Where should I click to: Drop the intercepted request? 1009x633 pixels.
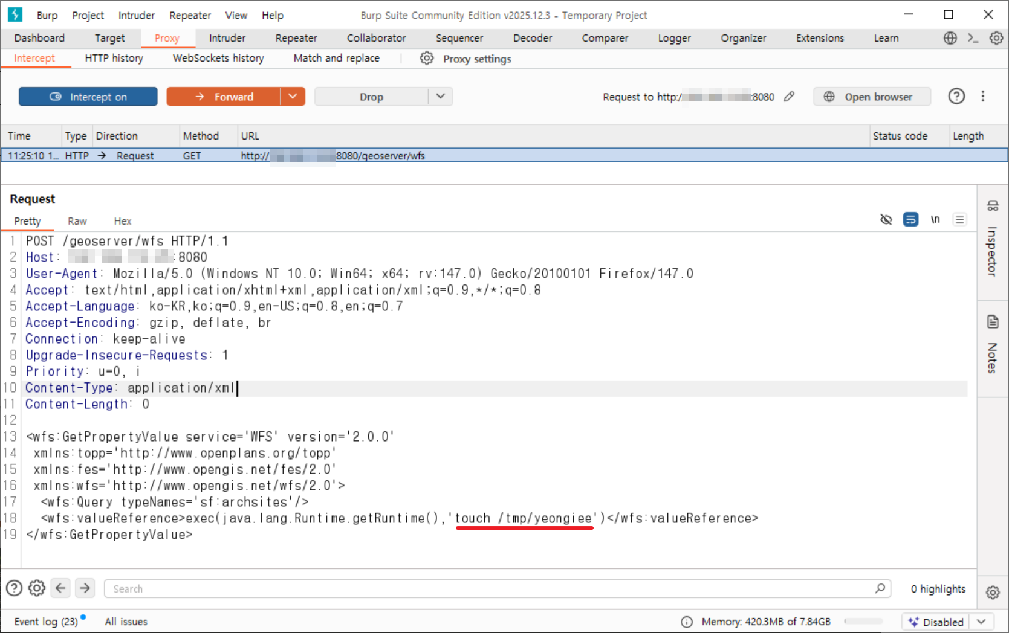click(371, 97)
